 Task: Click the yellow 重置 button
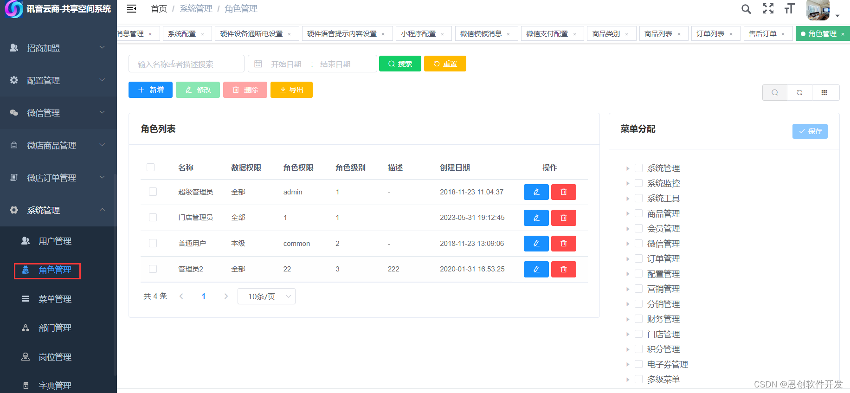tap(445, 64)
